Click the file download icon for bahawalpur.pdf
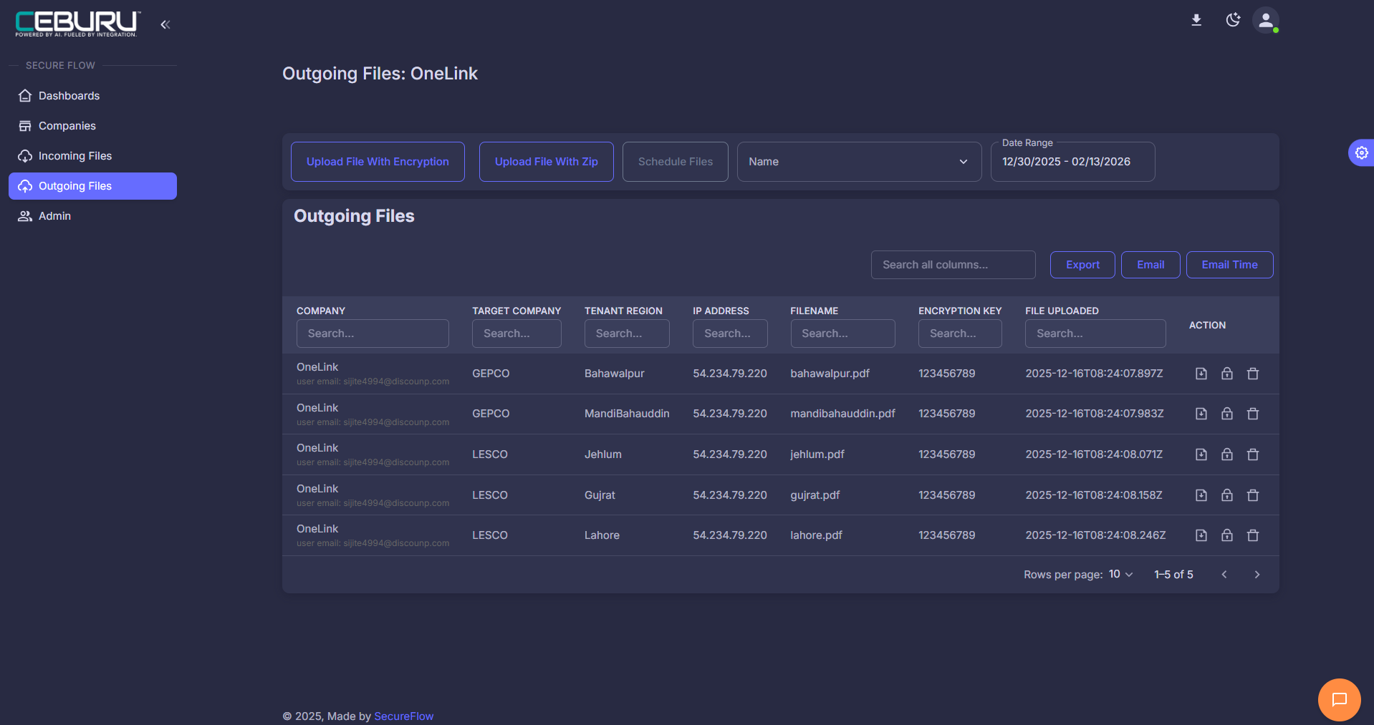Screen dimensions: 1374x725 tap(1201, 374)
